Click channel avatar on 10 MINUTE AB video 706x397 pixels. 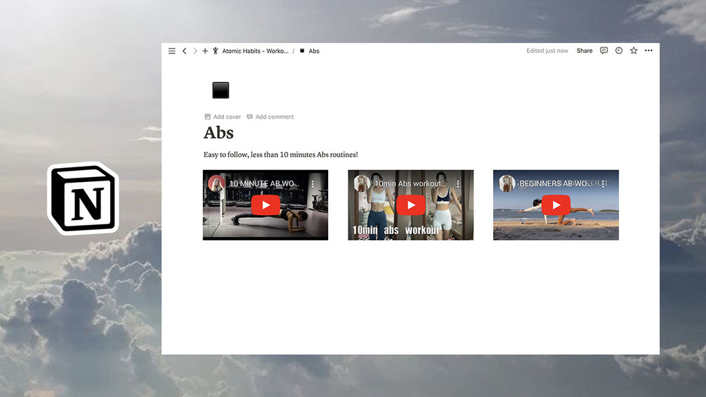coord(216,183)
